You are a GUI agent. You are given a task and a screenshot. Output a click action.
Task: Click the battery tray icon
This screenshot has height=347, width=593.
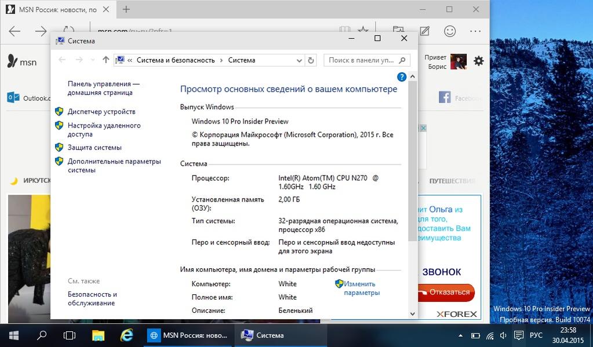coord(475,335)
